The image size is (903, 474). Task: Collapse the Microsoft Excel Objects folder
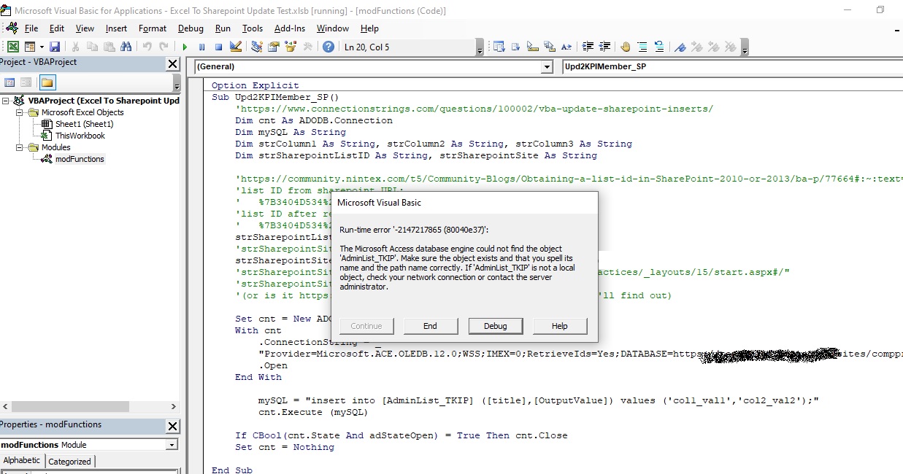tap(18, 112)
